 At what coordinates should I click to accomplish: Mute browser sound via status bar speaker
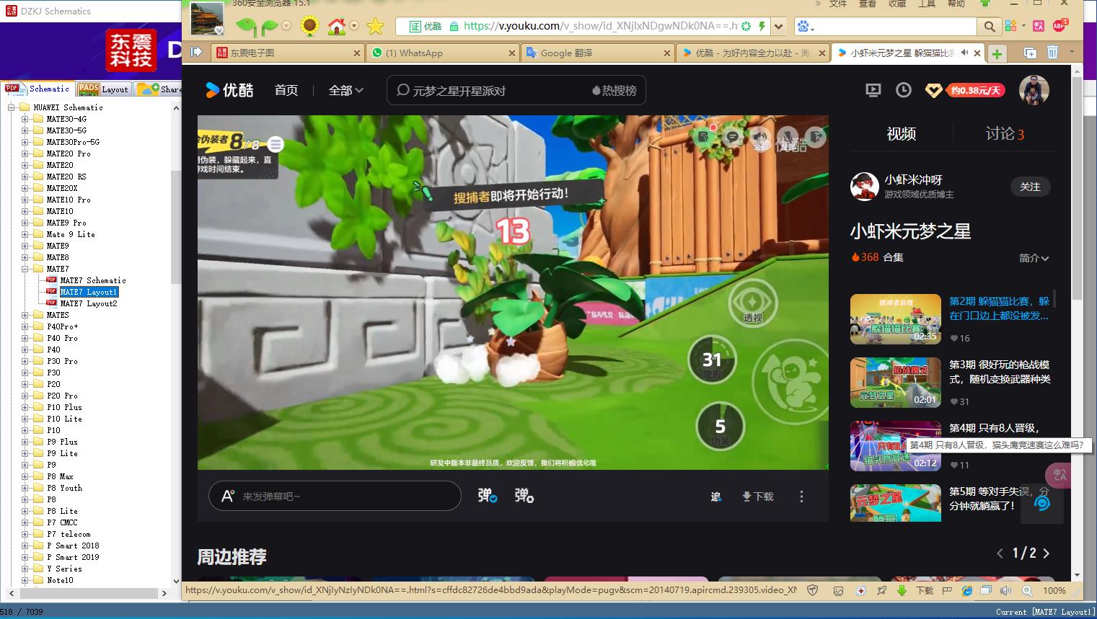pos(1005,590)
